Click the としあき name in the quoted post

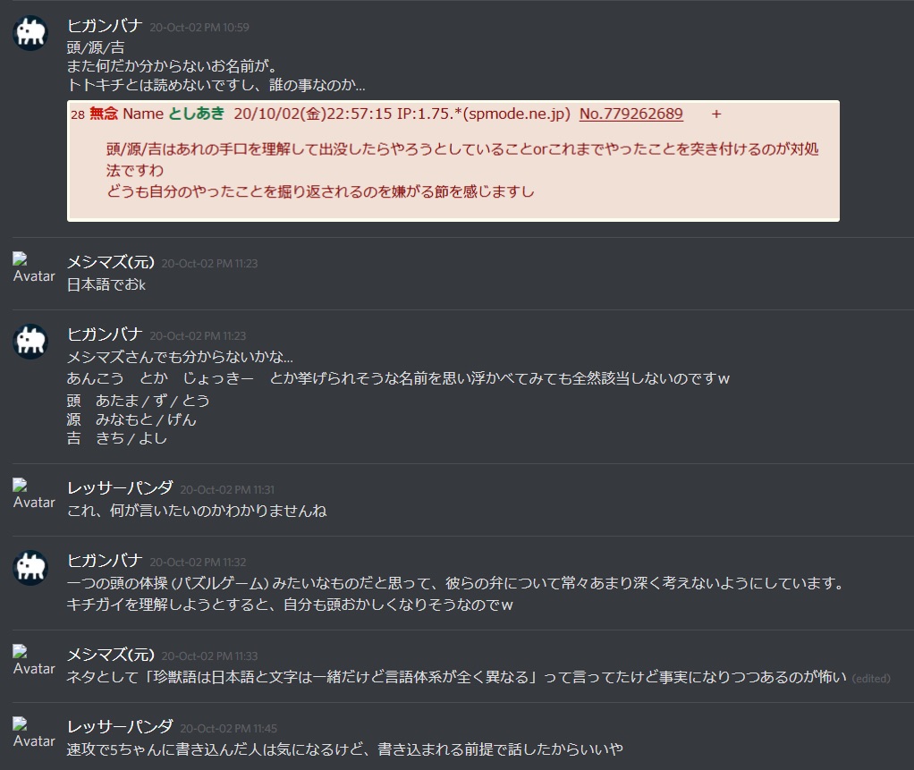coord(197,114)
